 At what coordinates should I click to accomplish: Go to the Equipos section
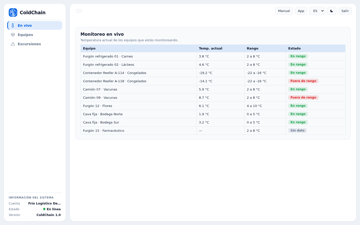coord(35,35)
